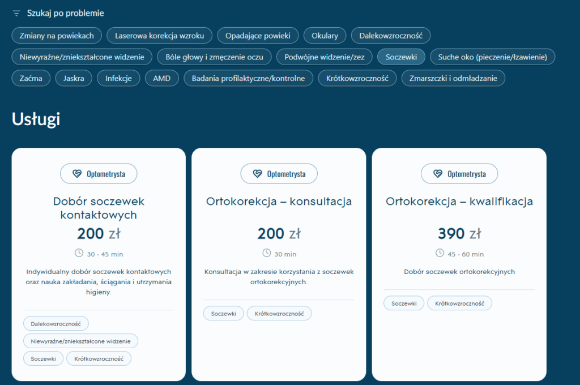
Task: Toggle the selected Soczewki problem filter
Action: [401, 57]
